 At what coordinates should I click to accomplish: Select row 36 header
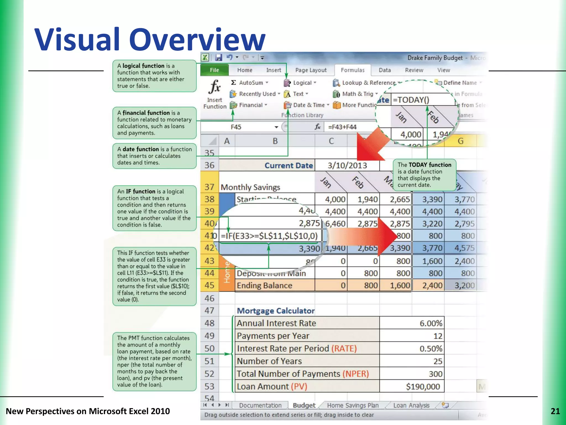coord(209,165)
